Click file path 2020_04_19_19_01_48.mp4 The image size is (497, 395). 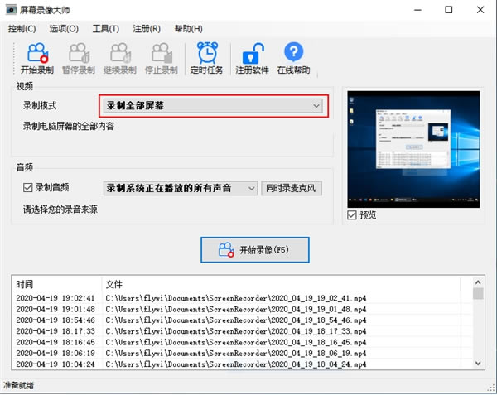coord(236,309)
